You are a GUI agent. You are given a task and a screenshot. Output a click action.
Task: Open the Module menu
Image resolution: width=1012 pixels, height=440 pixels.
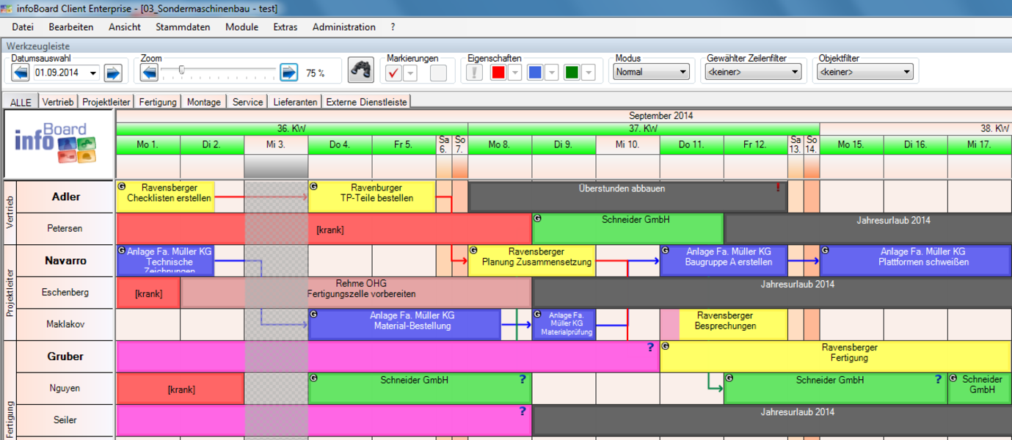pos(241,26)
